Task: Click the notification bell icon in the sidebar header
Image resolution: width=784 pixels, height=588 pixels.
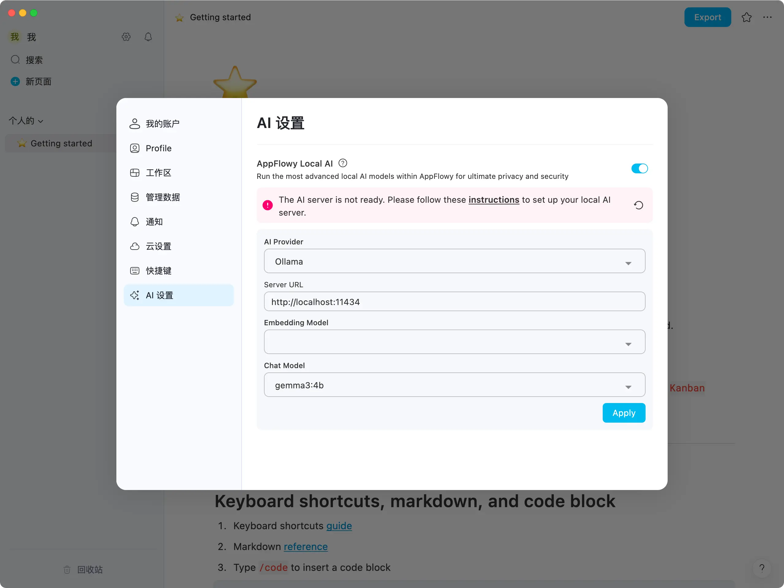Action: pos(148,37)
